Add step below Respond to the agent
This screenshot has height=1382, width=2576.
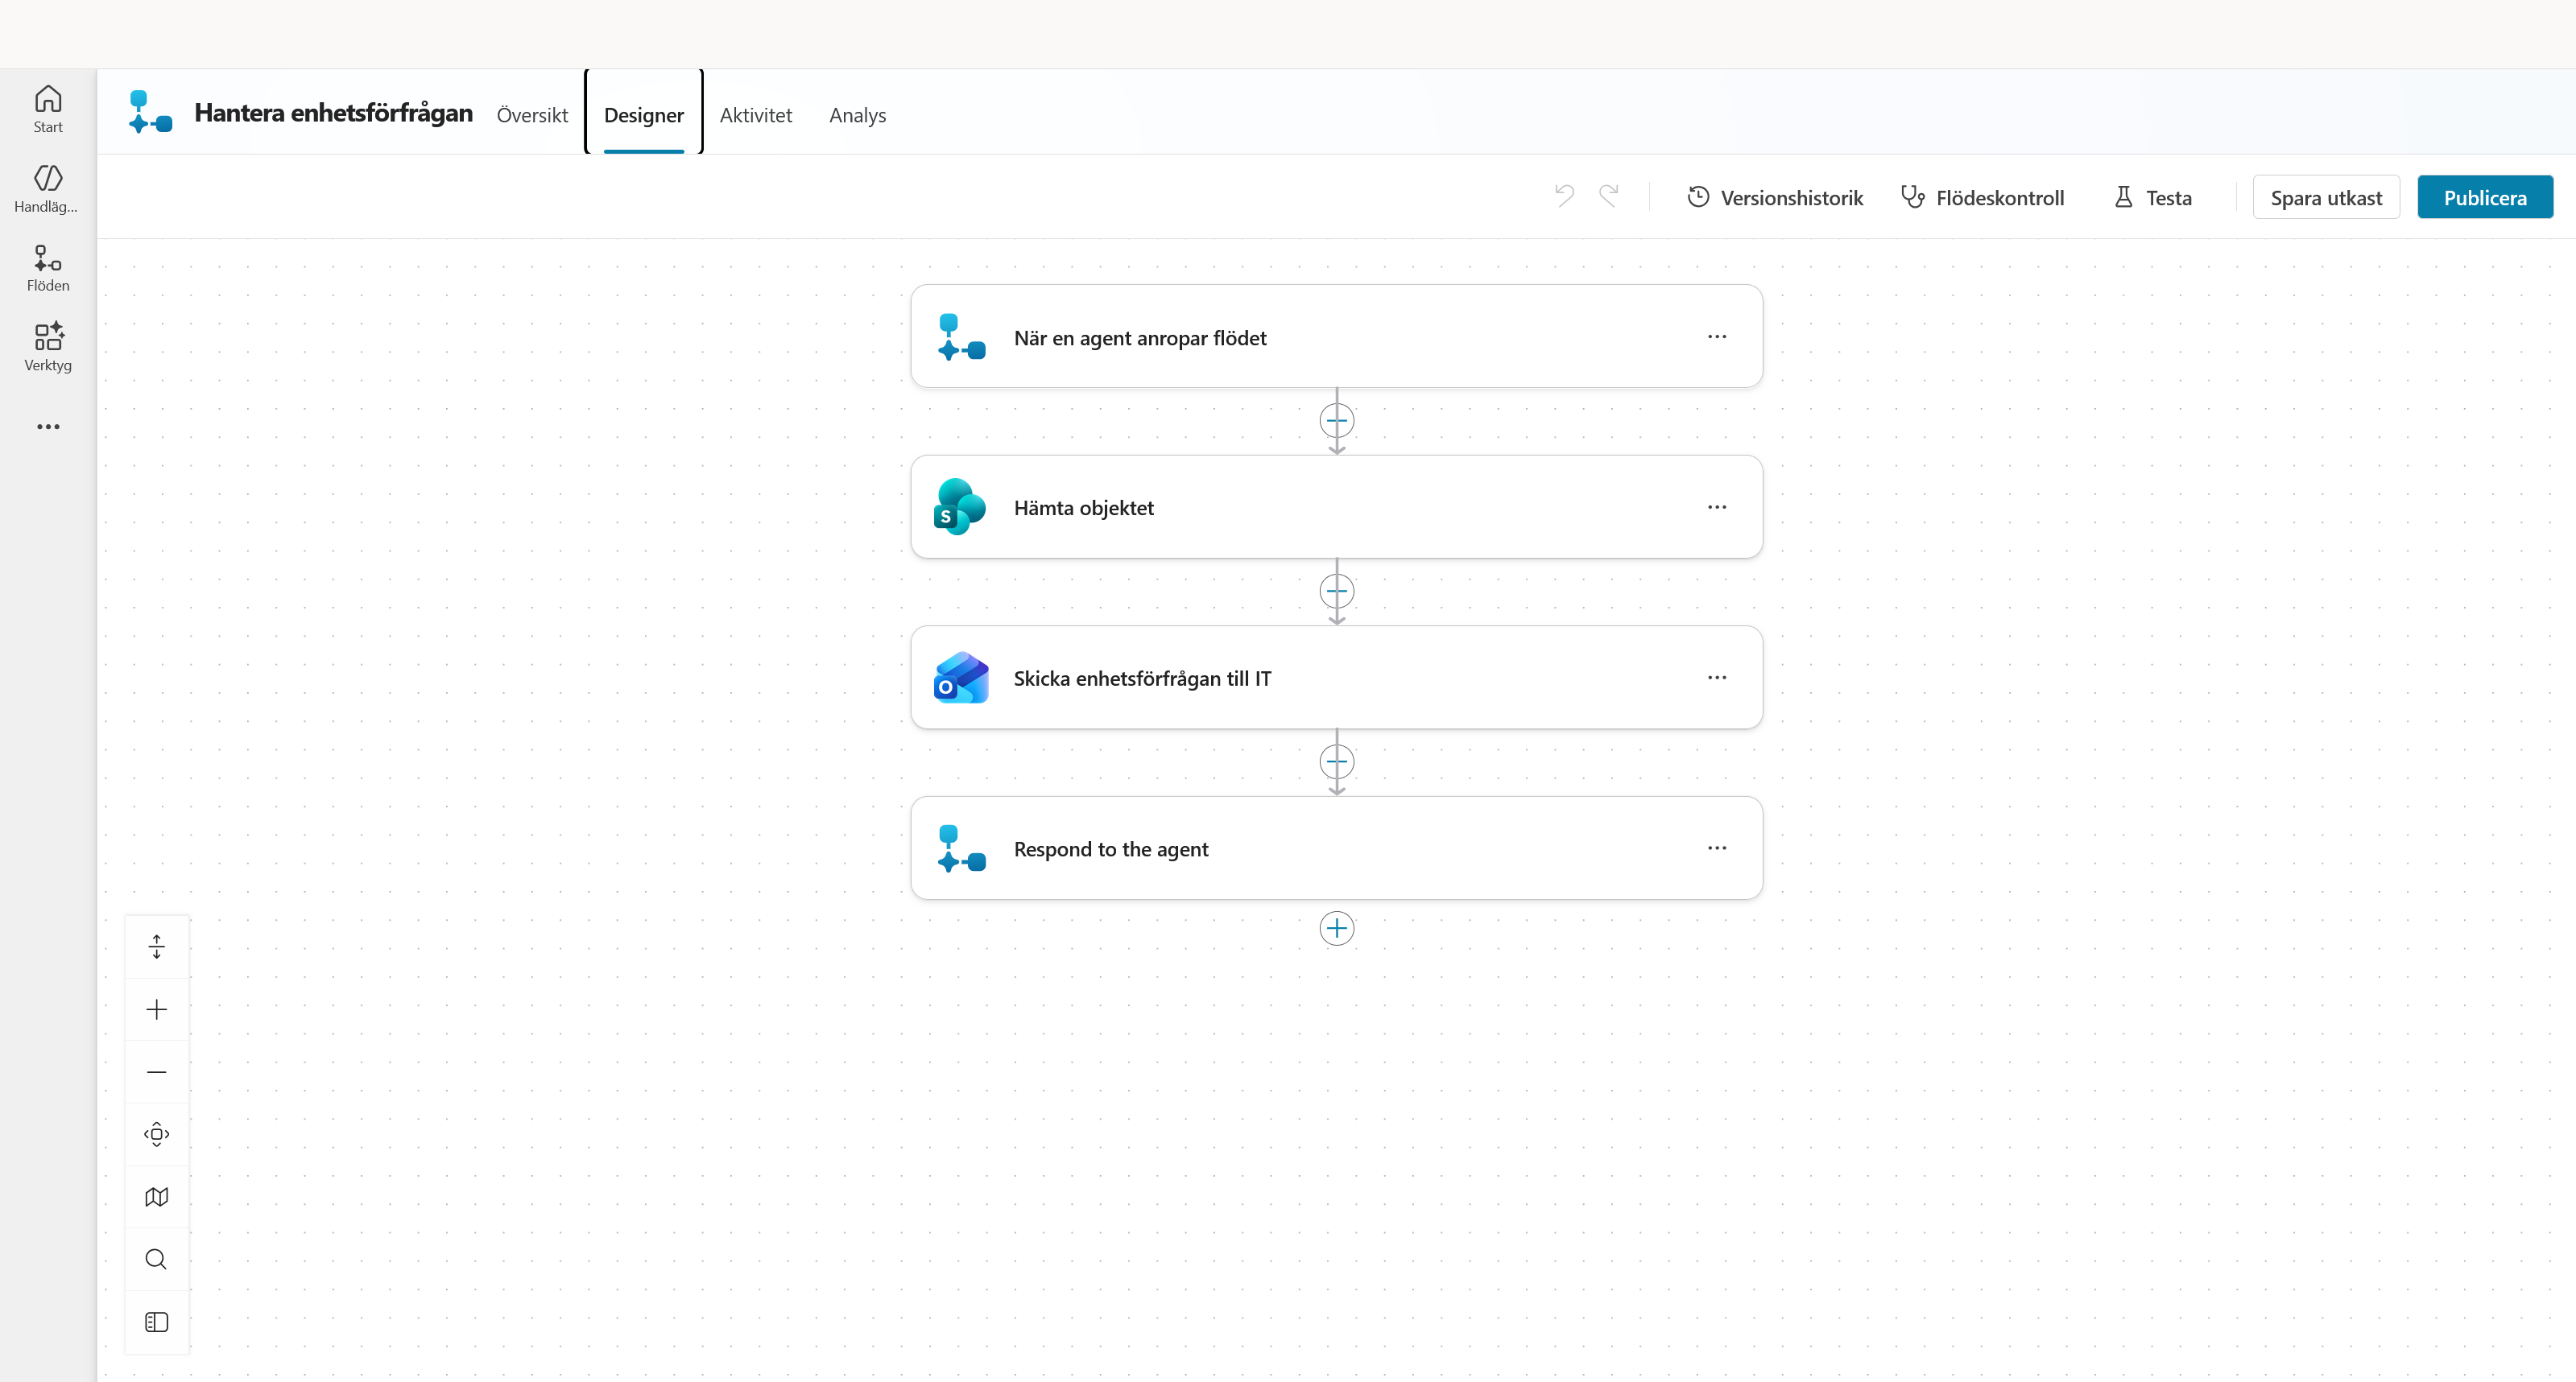pos(1337,928)
